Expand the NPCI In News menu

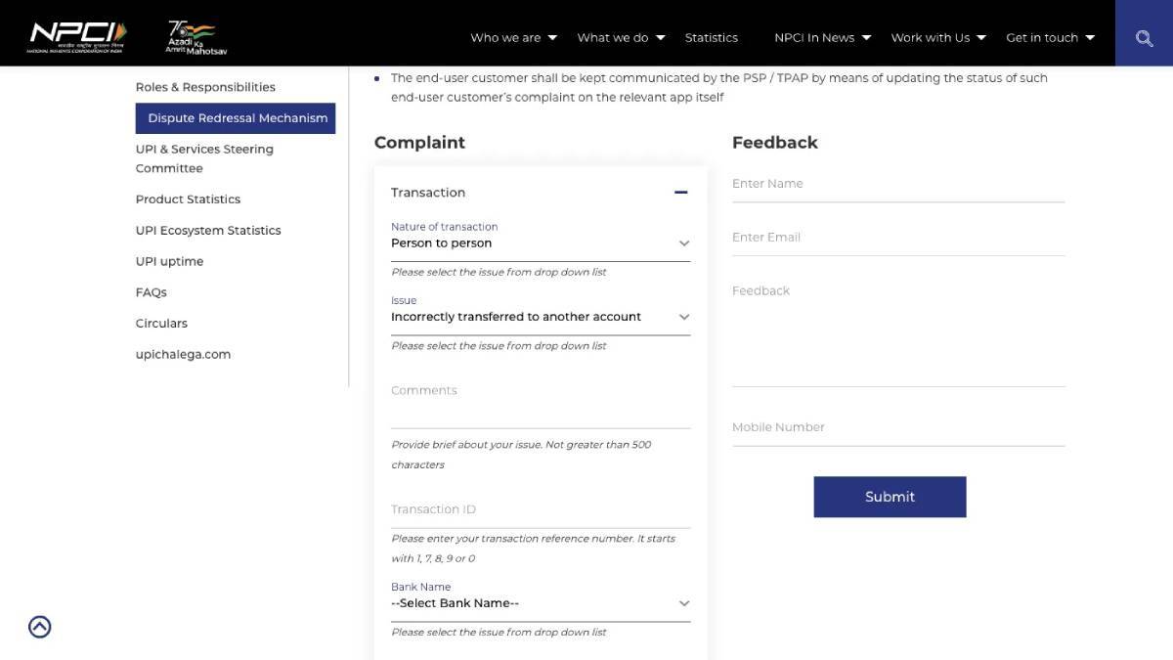click(822, 38)
